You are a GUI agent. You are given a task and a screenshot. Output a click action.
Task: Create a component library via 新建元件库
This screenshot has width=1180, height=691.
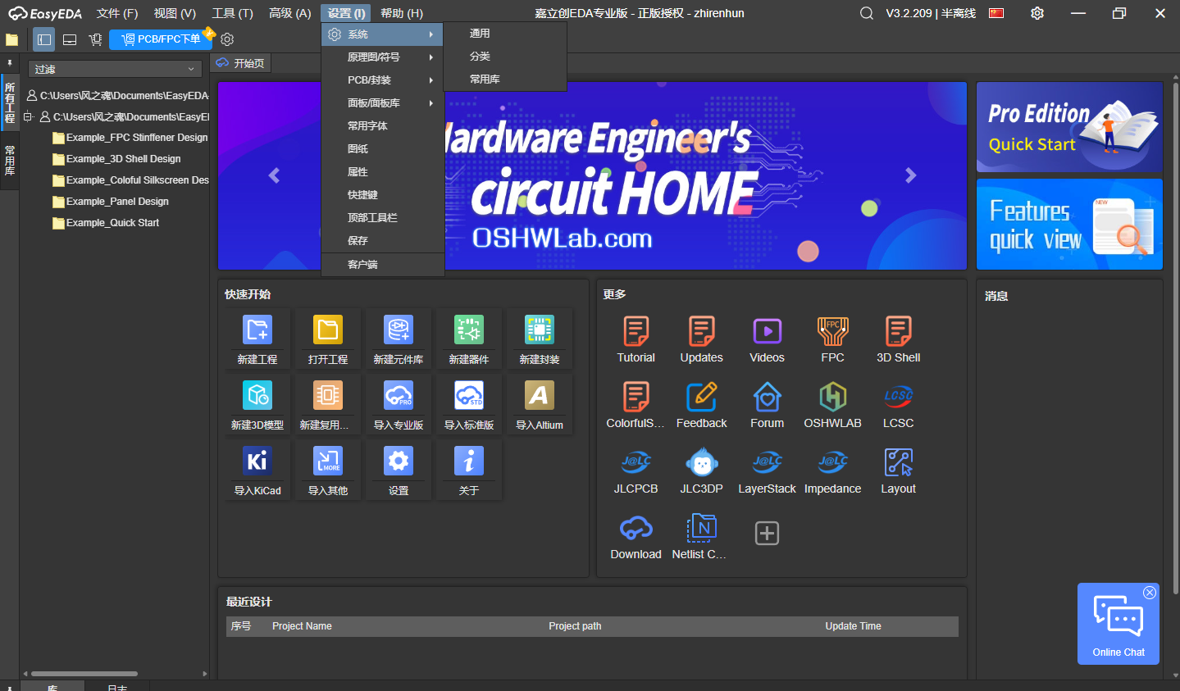(399, 330)
